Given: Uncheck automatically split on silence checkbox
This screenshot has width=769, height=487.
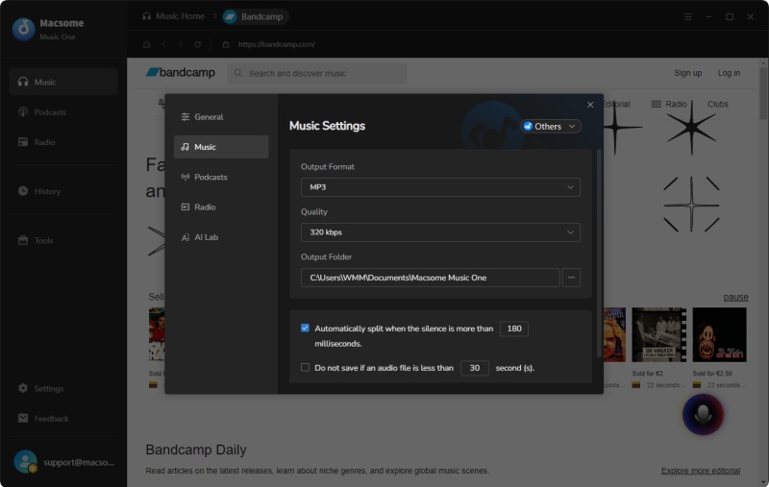Looking at the screenshot, I should coord(305,328).
